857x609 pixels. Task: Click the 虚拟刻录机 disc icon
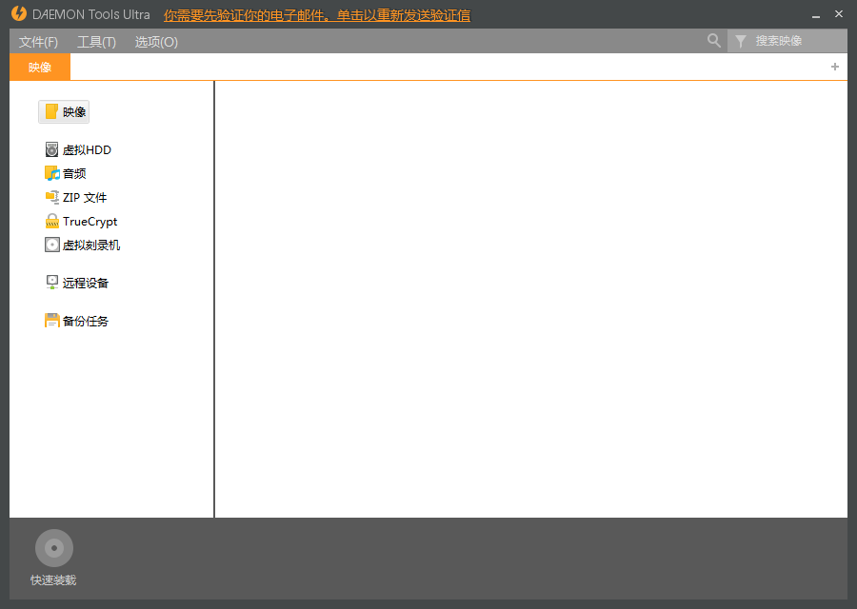(52, 245)
